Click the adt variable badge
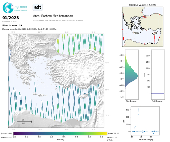Screen dimensions: 170x142 38,7
